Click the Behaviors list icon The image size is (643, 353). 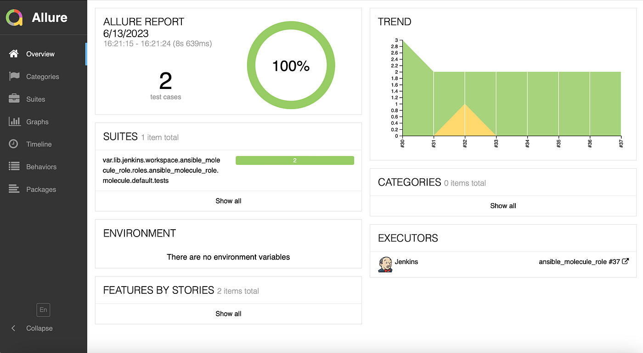(15, 166)
